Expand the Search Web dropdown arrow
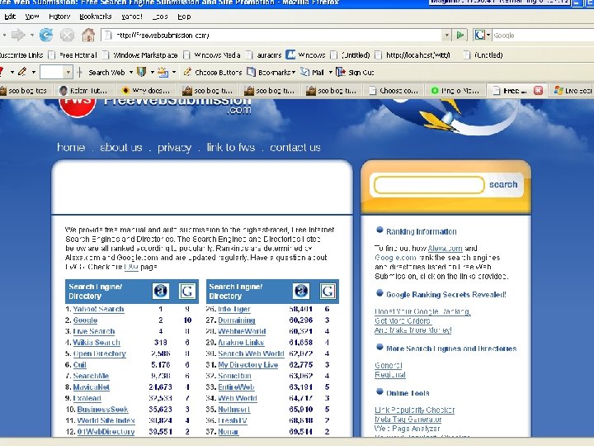This screenshot has height=446, width=594. (x=131, y=72)
